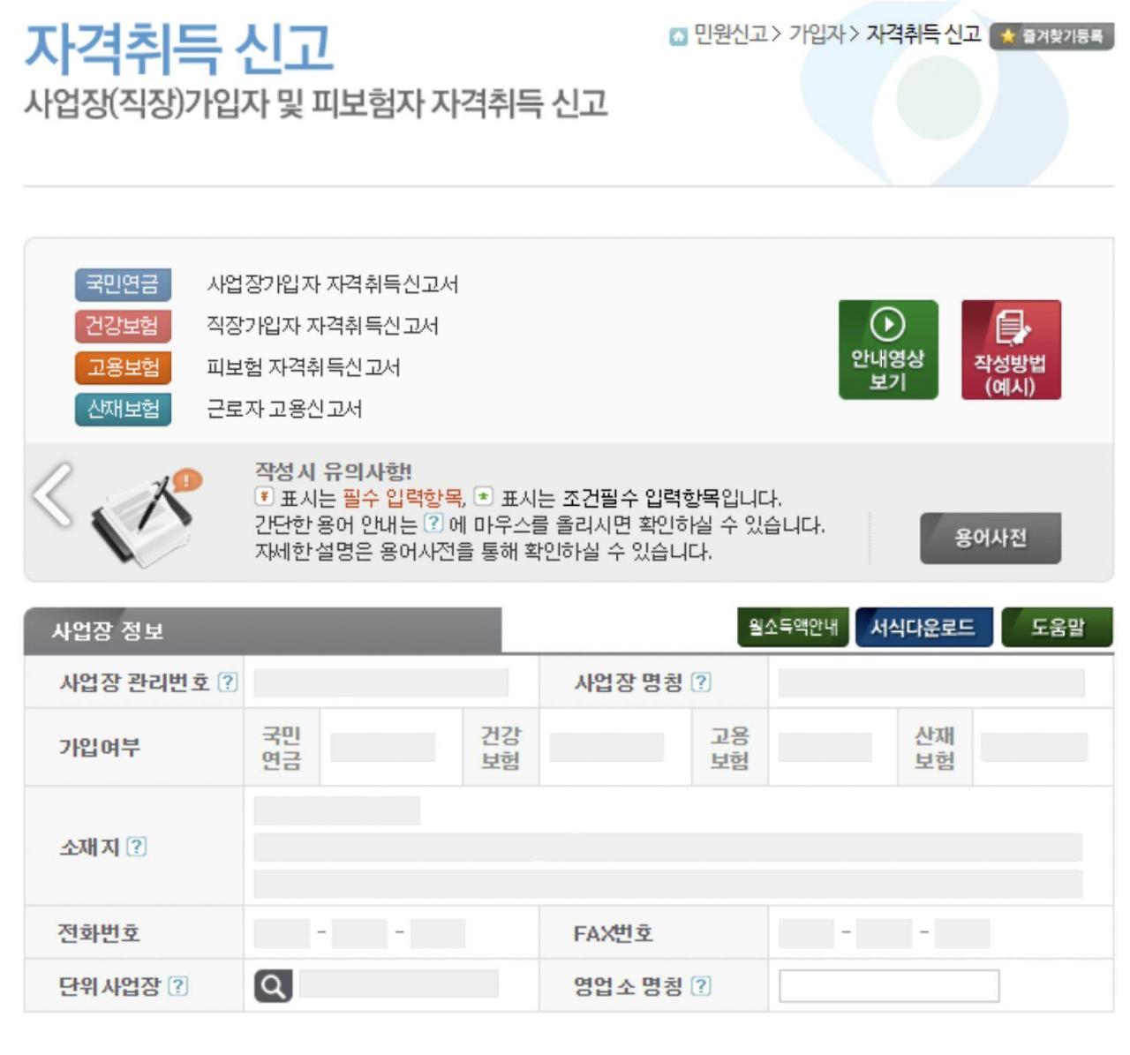Open the 용어사전 glossary button
Image resolution: width=1130 pixels, height=1055 pixels.
click(991, 538)
